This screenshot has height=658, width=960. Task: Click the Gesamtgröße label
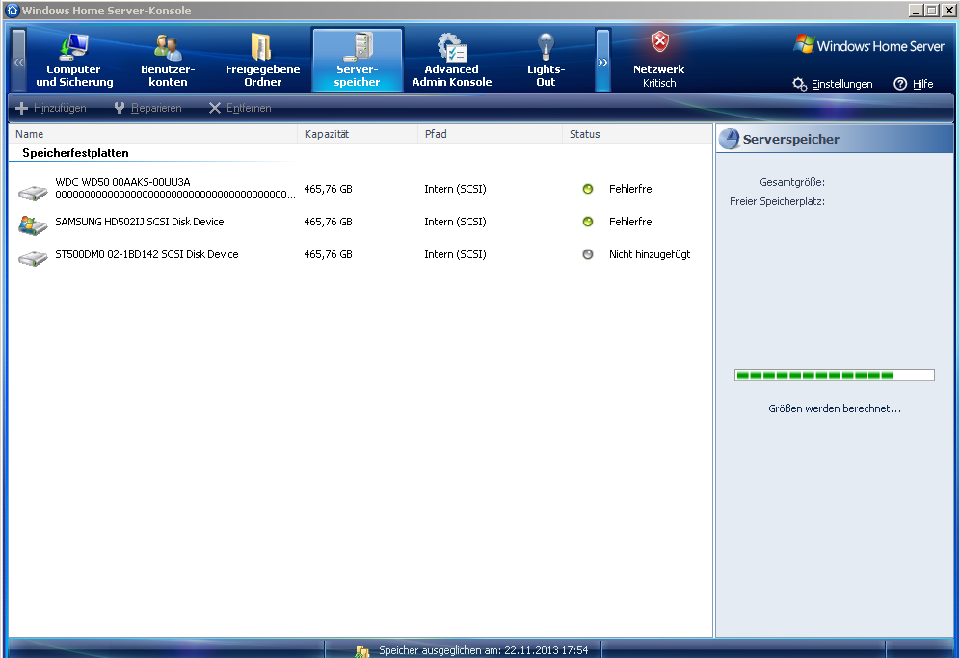792,182
